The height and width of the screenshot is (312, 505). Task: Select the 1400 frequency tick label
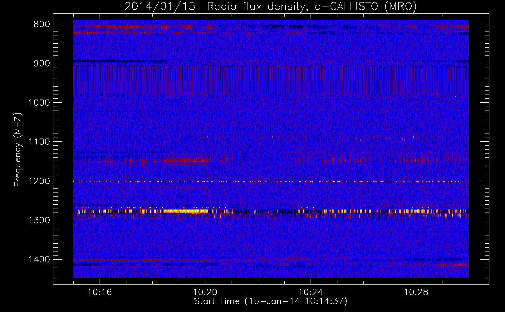[39, 260]
